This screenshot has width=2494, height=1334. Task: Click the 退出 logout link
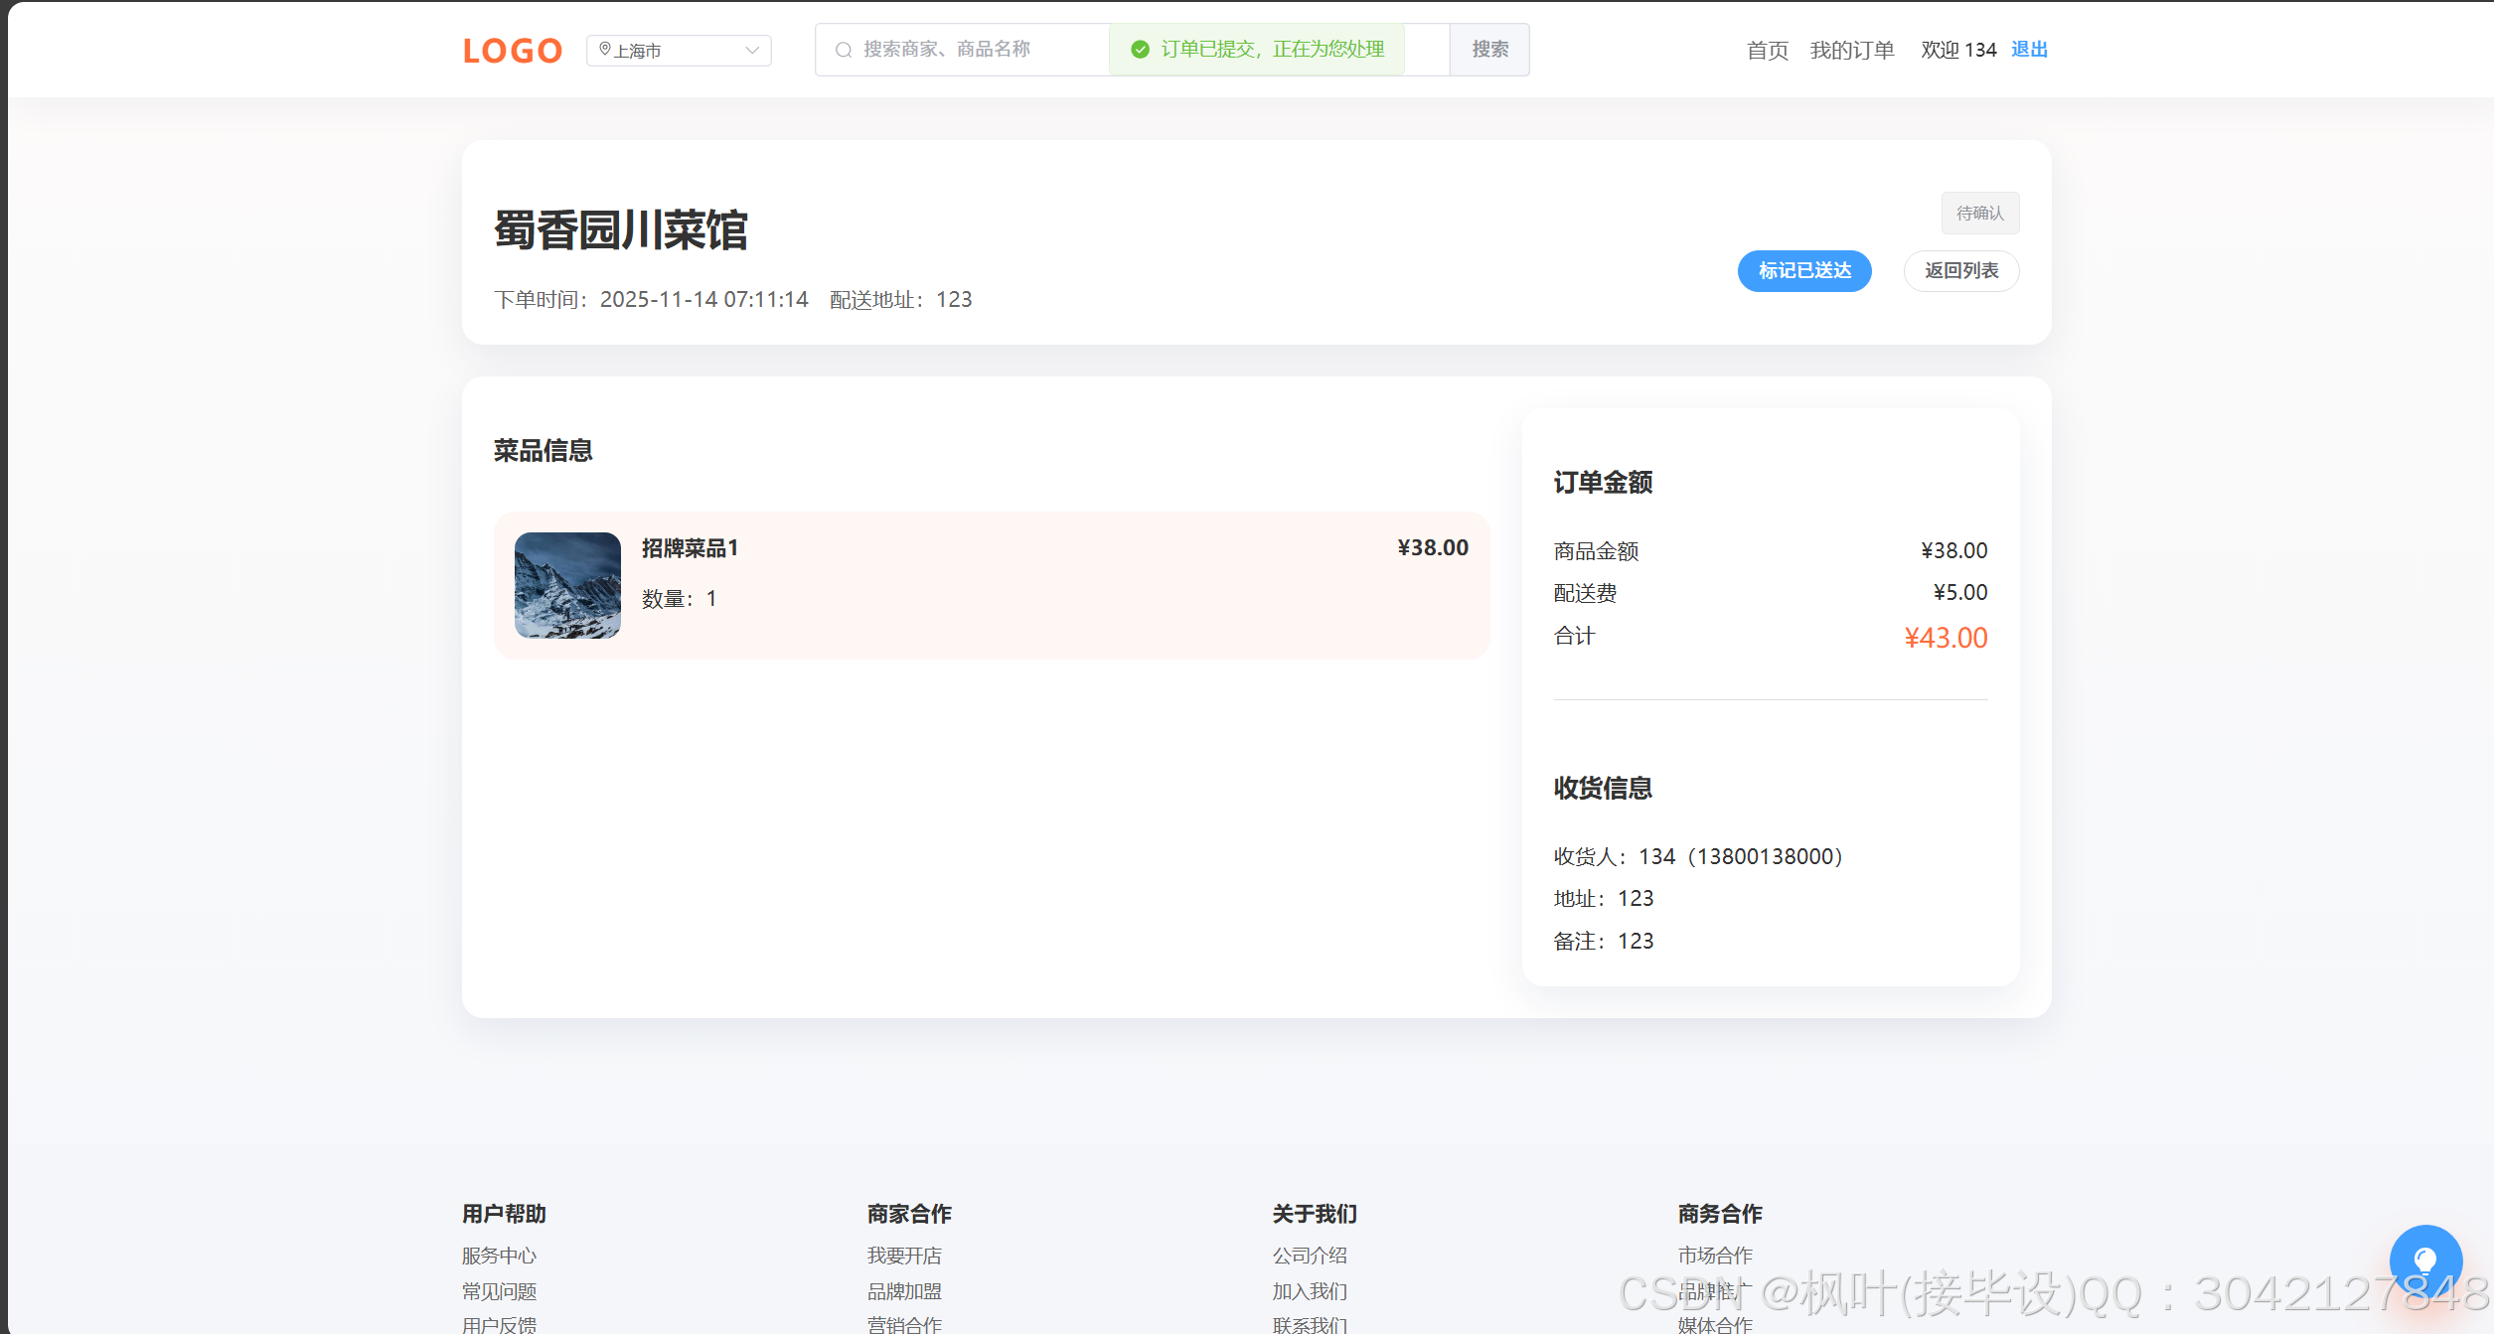pyautogui.click(x=2027, y=49)
